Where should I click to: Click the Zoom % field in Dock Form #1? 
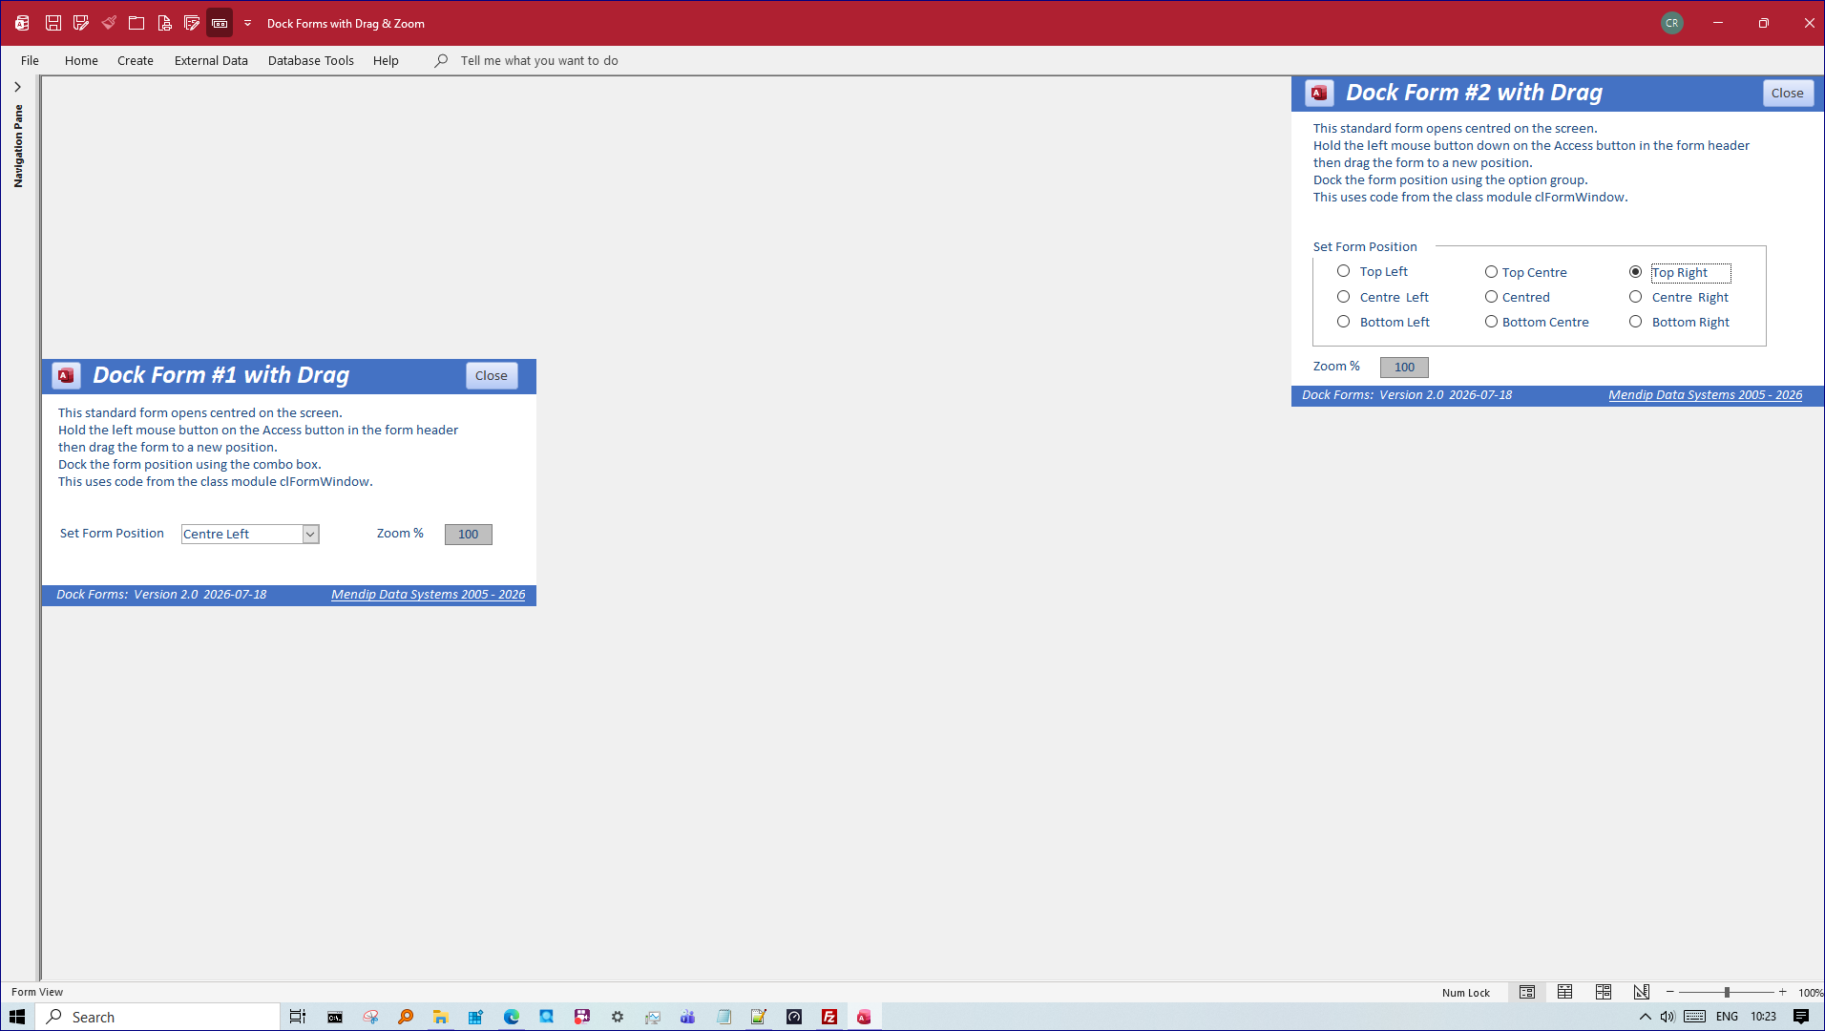(x=468, y=535)
